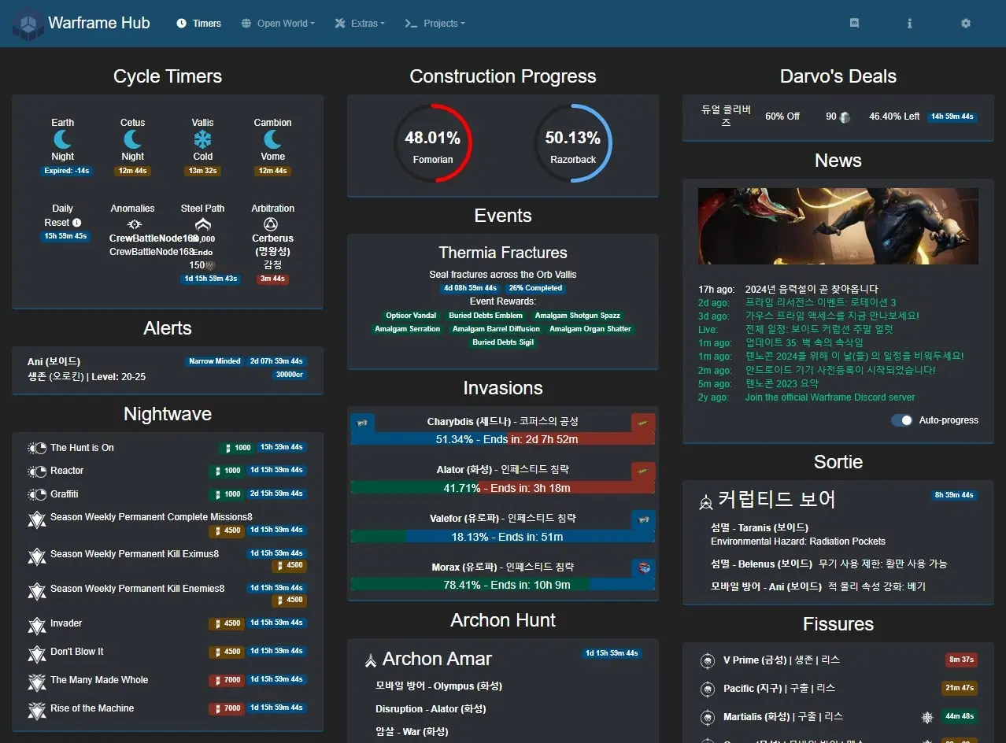Click the Vallis cold snowflake icon
Viewport: 1006px width, 743px height.
point(203,139)
